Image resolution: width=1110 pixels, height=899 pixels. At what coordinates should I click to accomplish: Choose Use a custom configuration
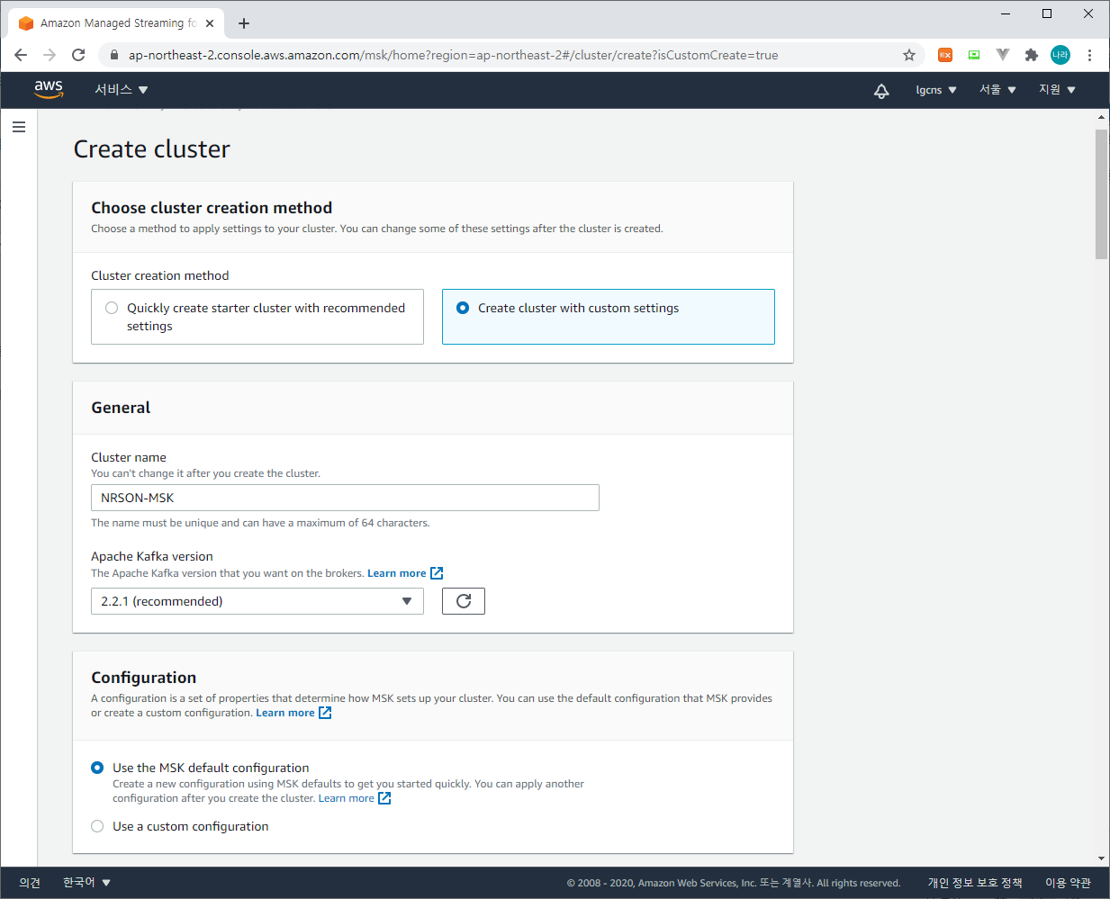(x=97, y=826)
